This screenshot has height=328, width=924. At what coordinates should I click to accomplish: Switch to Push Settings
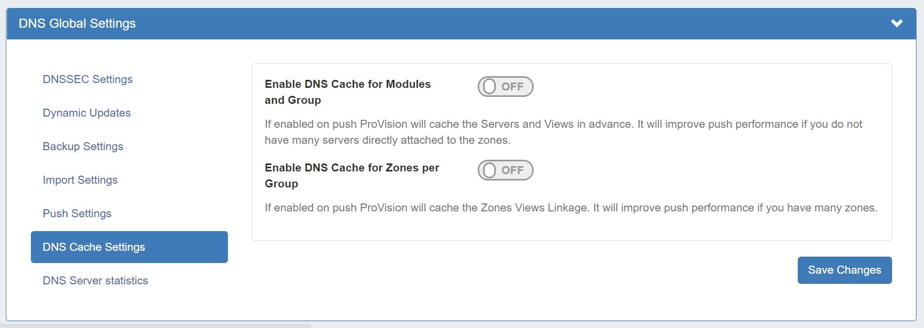click(x=77, y=214)
